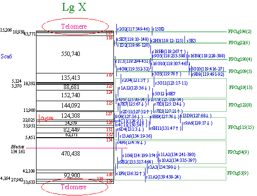
Task: Click the s11A1(134:241-380) clone marker
Action: point(177,155)
